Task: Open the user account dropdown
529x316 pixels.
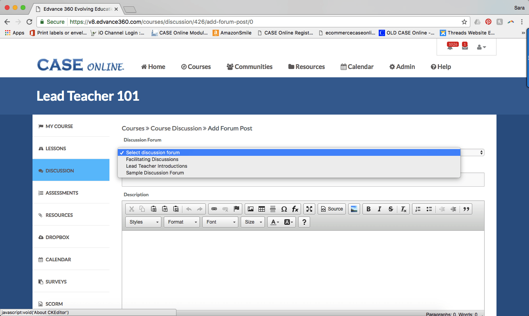Action: (x=481, y=47)
